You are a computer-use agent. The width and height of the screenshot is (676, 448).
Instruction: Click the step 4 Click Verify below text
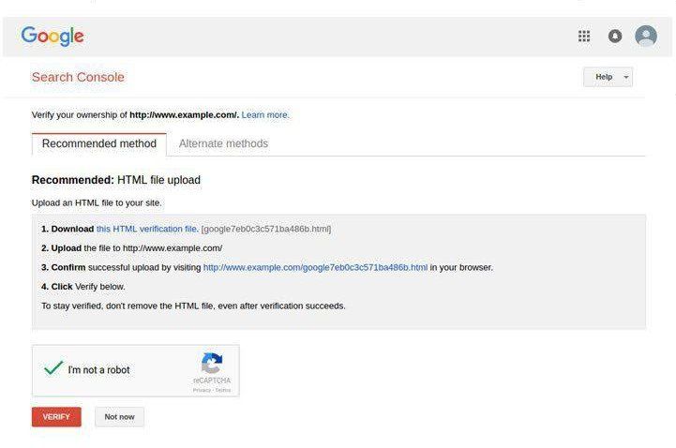tap(83, 287)
